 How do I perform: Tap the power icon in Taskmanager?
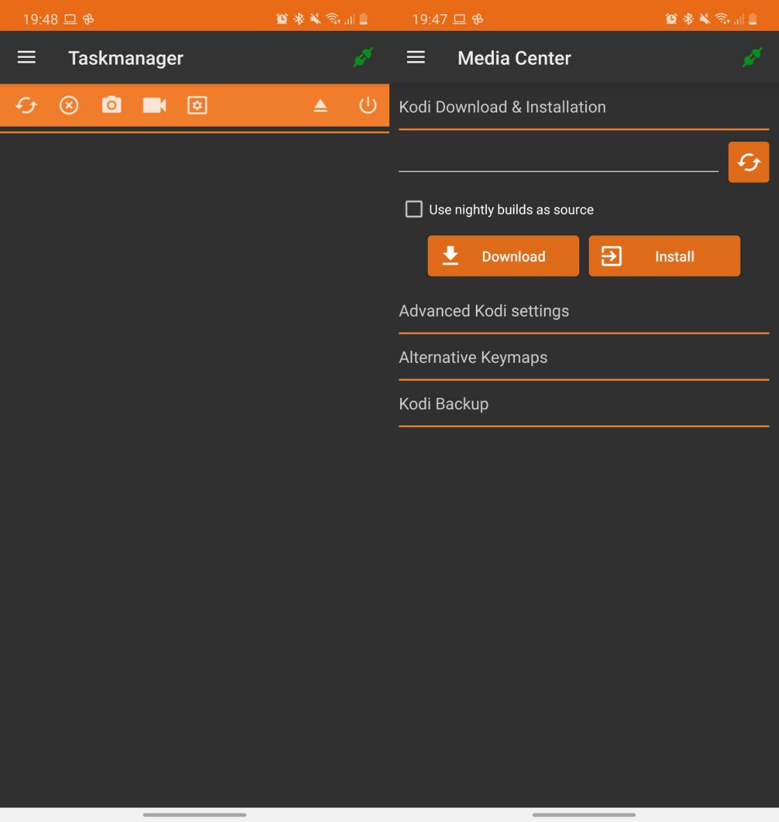[368, 105]
